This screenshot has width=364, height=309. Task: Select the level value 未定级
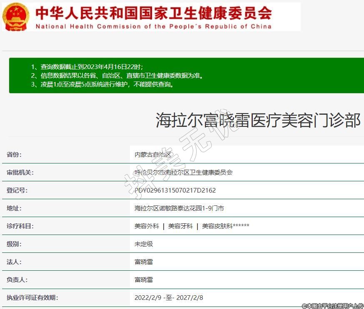[x=144, y=244]
